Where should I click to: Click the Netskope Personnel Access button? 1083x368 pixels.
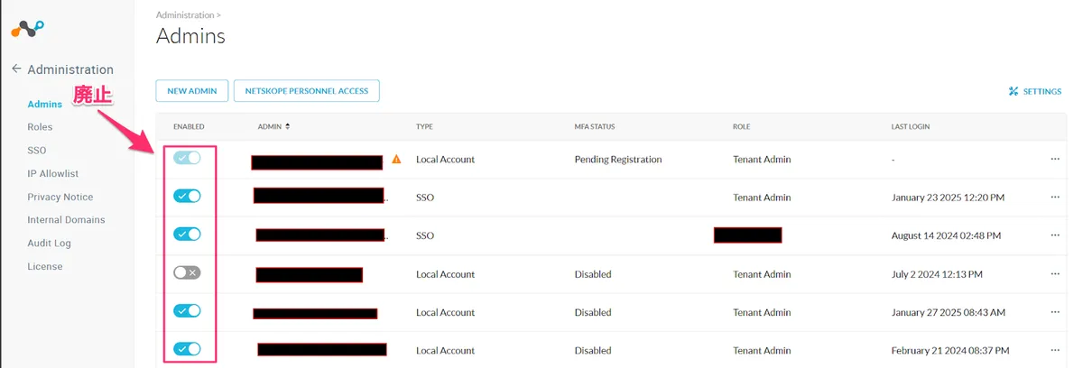point(307,91)
